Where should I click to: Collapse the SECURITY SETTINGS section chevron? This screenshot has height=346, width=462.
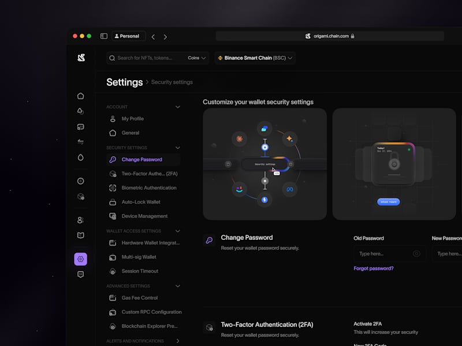(178, 148)
